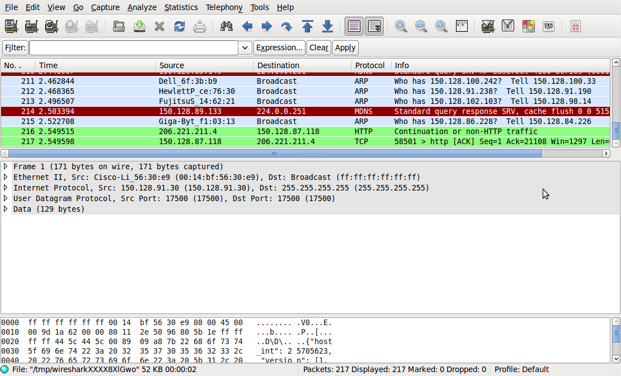This screenshot has width=621, height=376.
Task: Toggle the Colorize packet list button
Action: click(x=354, y=26)
